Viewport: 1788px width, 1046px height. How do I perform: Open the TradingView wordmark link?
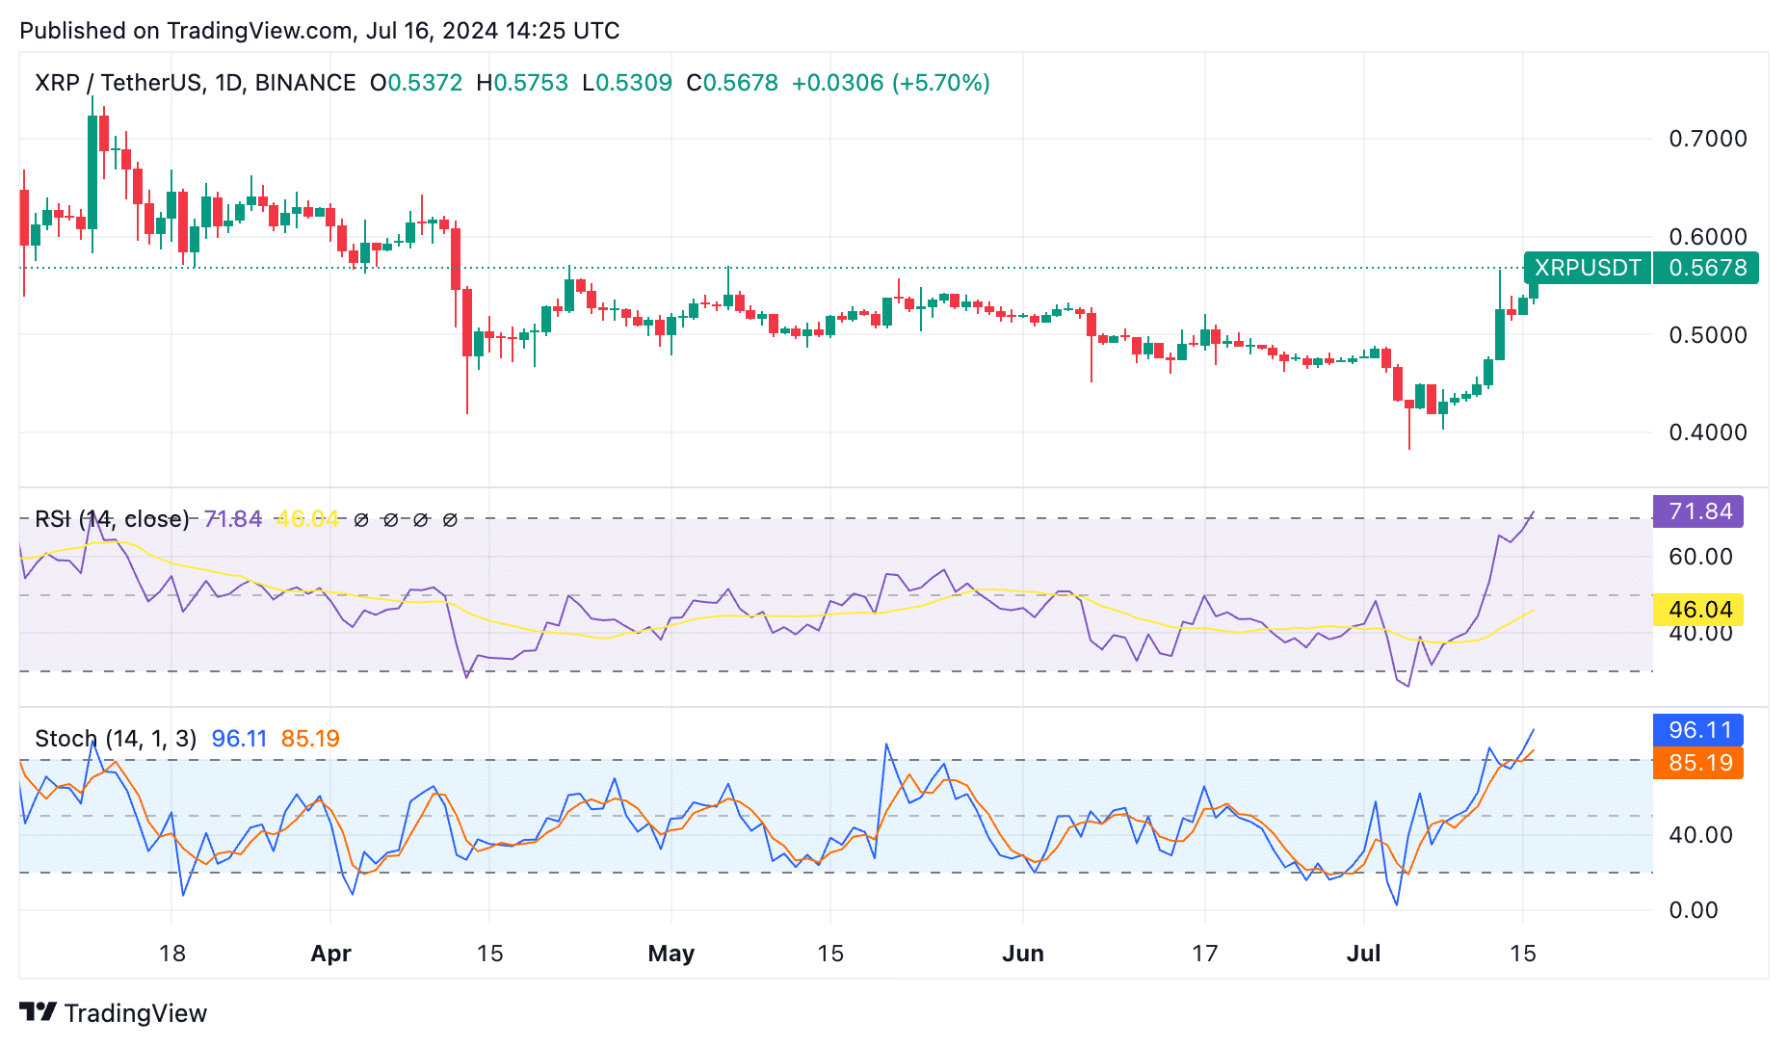pyautogui.click(x=136, y=1013)
